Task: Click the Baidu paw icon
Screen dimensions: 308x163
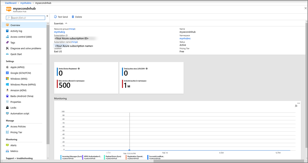Action: coord(7,96)
